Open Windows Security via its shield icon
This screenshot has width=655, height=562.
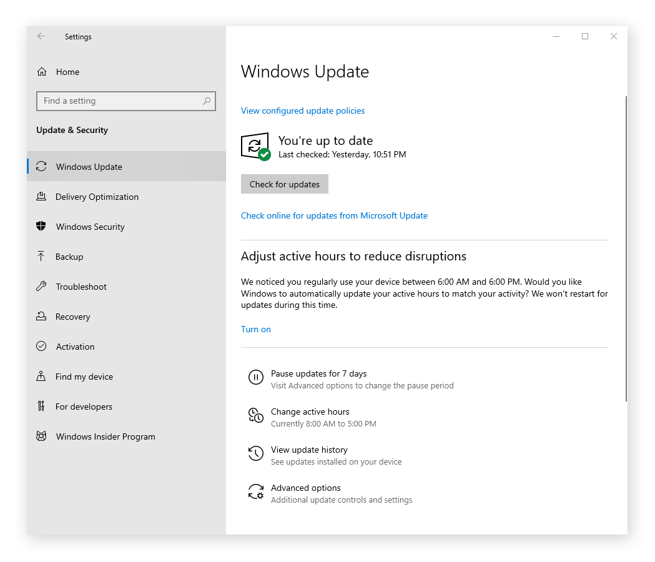41,227
